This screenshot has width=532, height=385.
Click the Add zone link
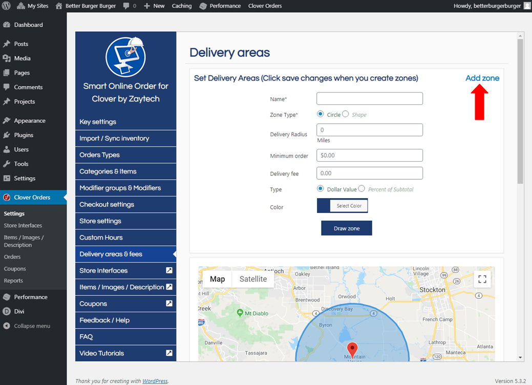(482, 78)
